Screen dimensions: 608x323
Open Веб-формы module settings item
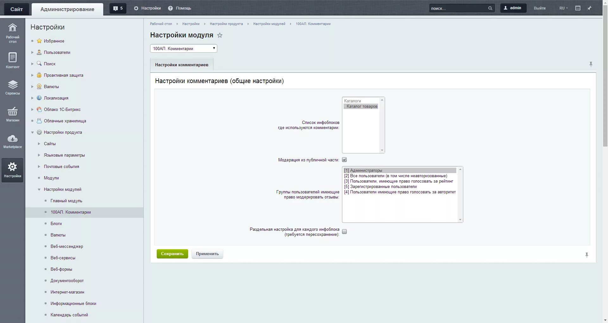[61, 269]
